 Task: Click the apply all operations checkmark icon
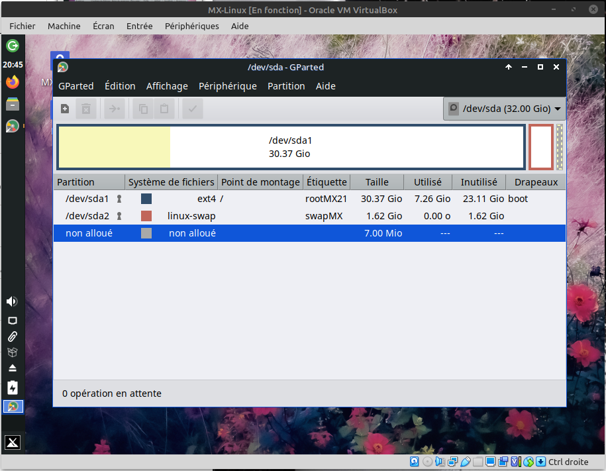pyautogui.click(x=193, y=109)
